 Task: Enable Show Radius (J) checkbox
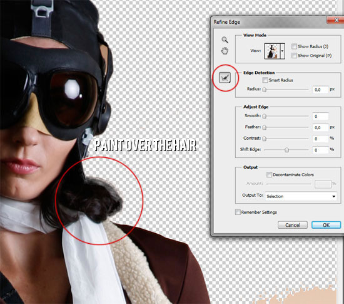tap(294, 46)
